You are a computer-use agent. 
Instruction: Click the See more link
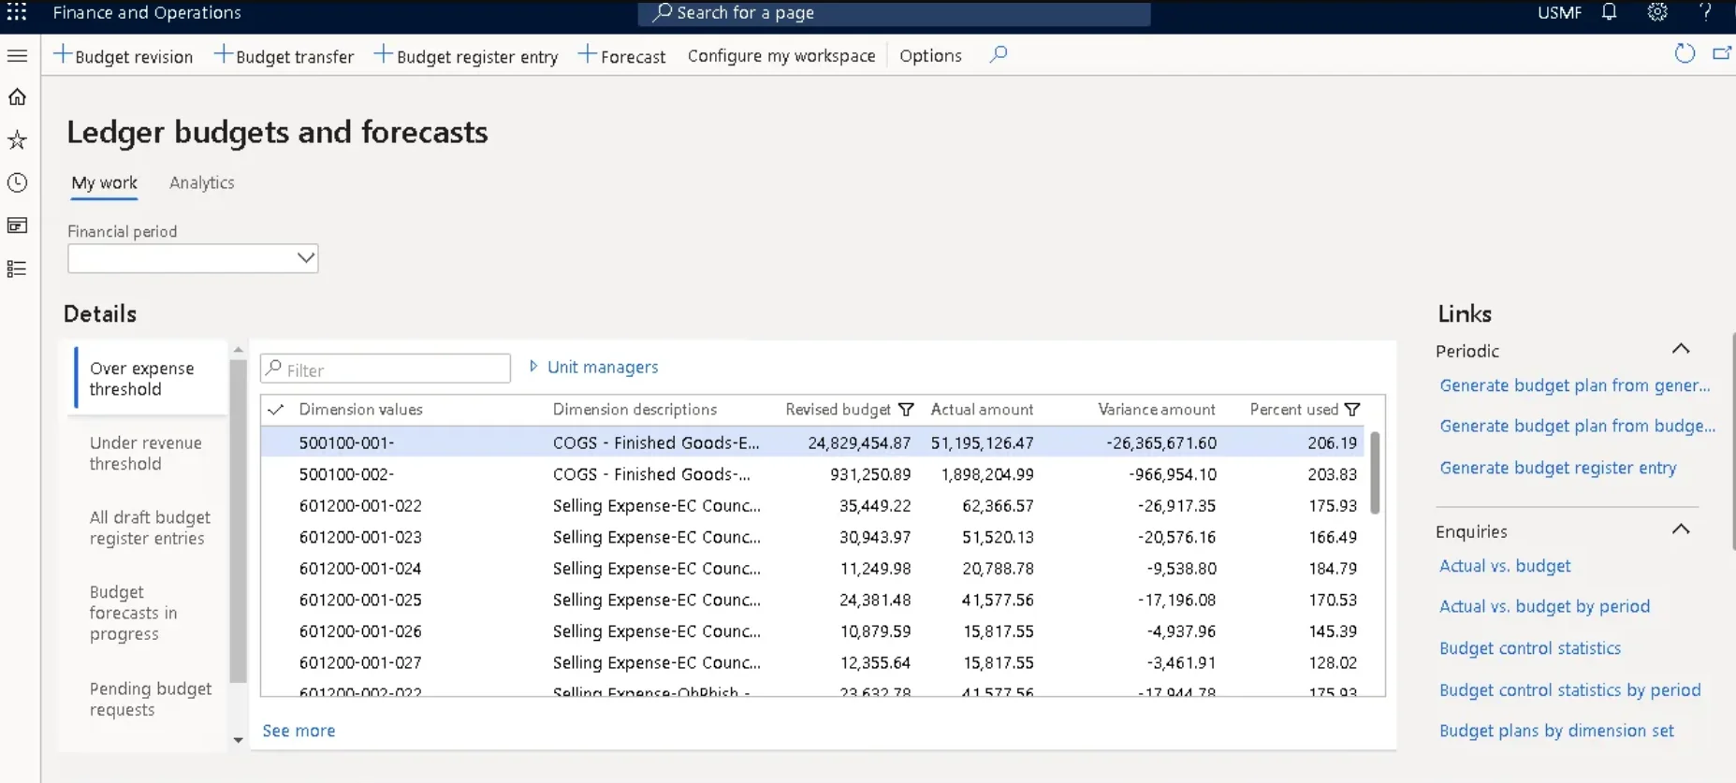(x=299, y=731)
